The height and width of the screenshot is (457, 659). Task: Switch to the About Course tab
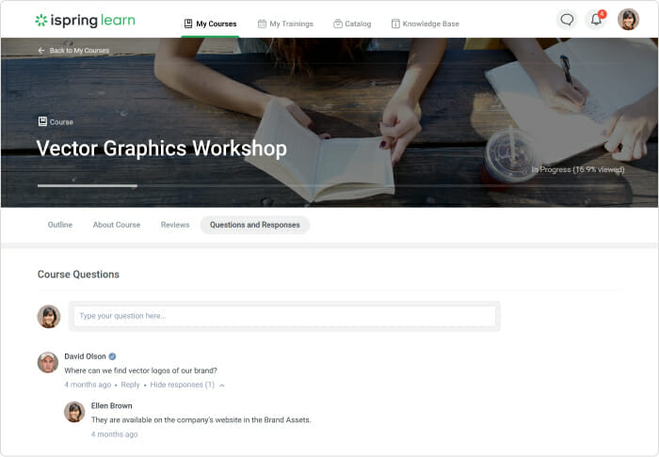point(117,225)
